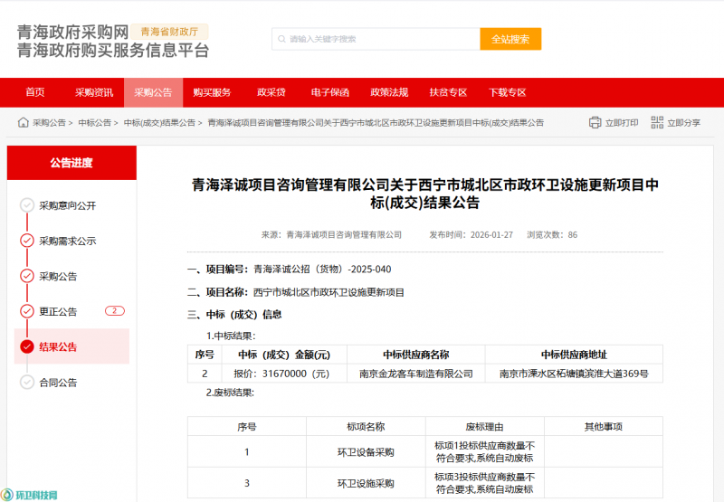Click the search magnifier icon
Viewport: 724px width, 502px height.
point(282,39)
